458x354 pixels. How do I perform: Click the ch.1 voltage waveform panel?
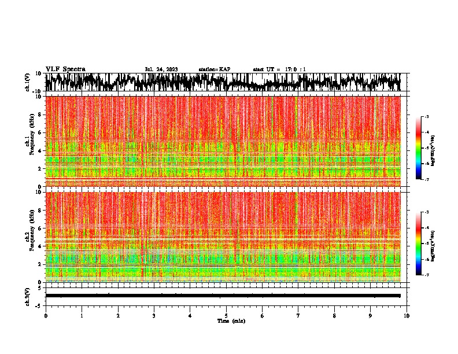[x=226, y=82]
